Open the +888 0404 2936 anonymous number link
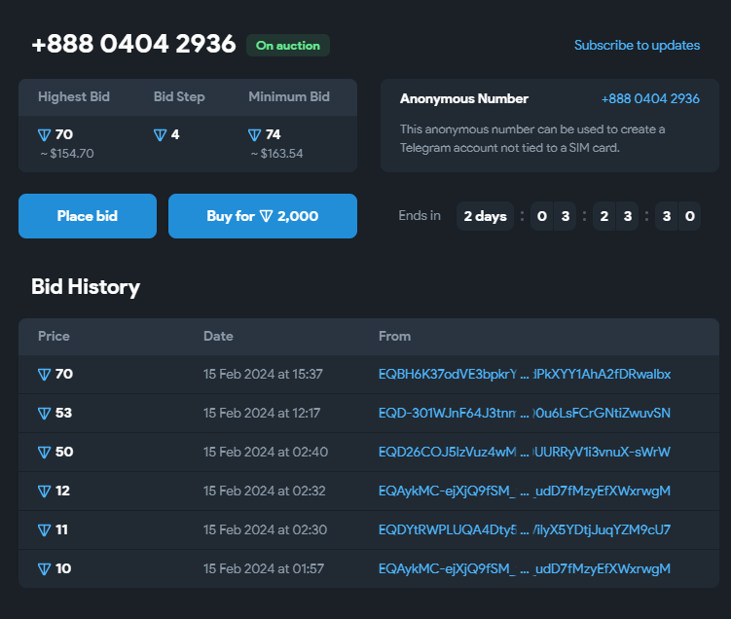This screenshot has height=619, width=731. point(650,99)
